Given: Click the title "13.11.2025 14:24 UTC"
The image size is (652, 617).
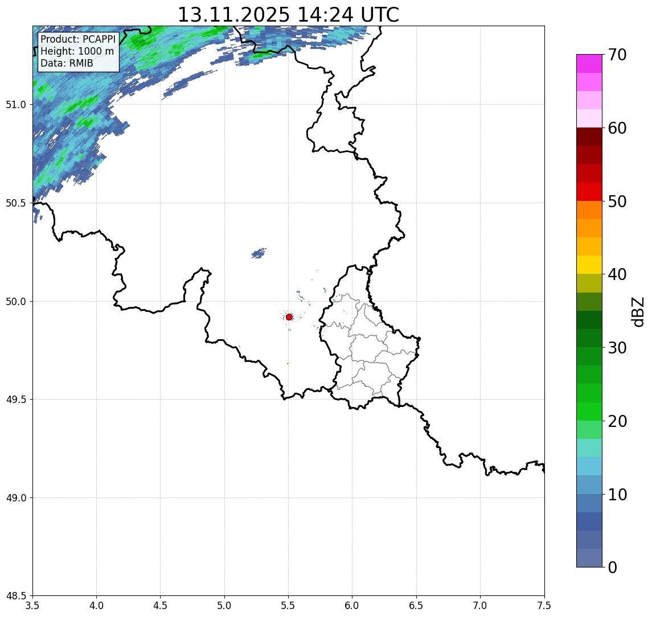Looking at the screenshot, I should coord(288,15).
